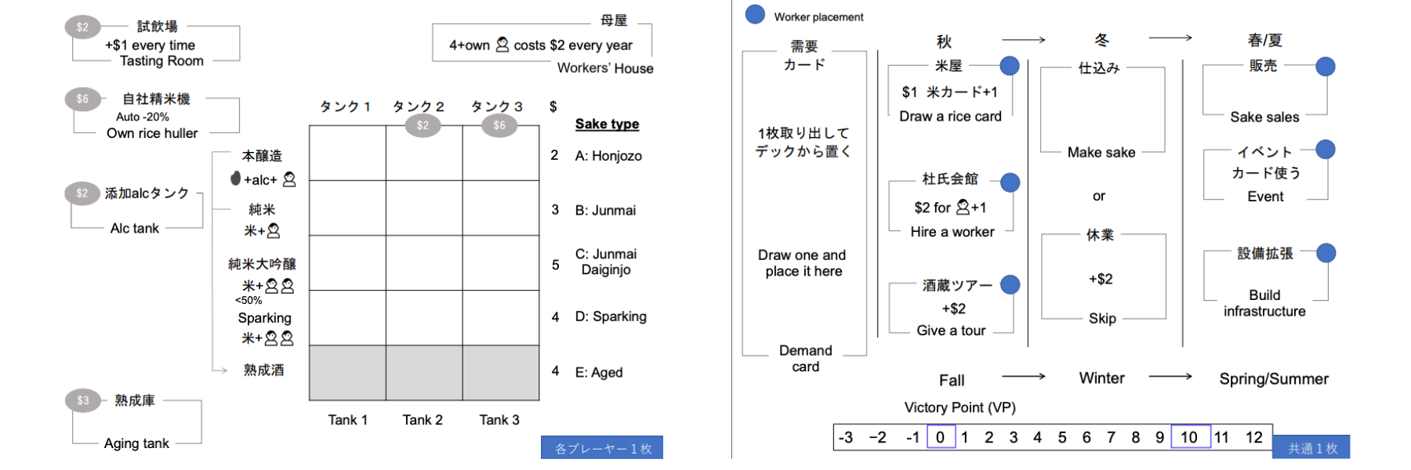
Task: Click the worker icon in Workers' House box
Action: pos(502,45)
